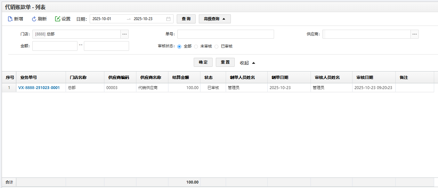Screen dimensions: 438x188
Task: Open 设置 settings edit icon
Action: [x=58, y=19]
